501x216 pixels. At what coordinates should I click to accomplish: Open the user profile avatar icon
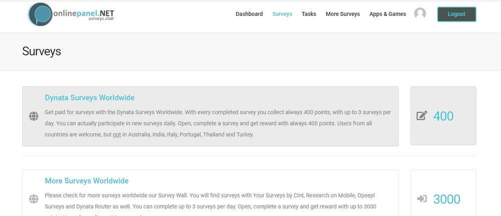[420, 13]
